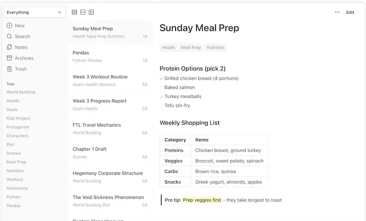Open the three-dot more options menu
The width and height of the screenshot is (366, 221).
[337, 12]
